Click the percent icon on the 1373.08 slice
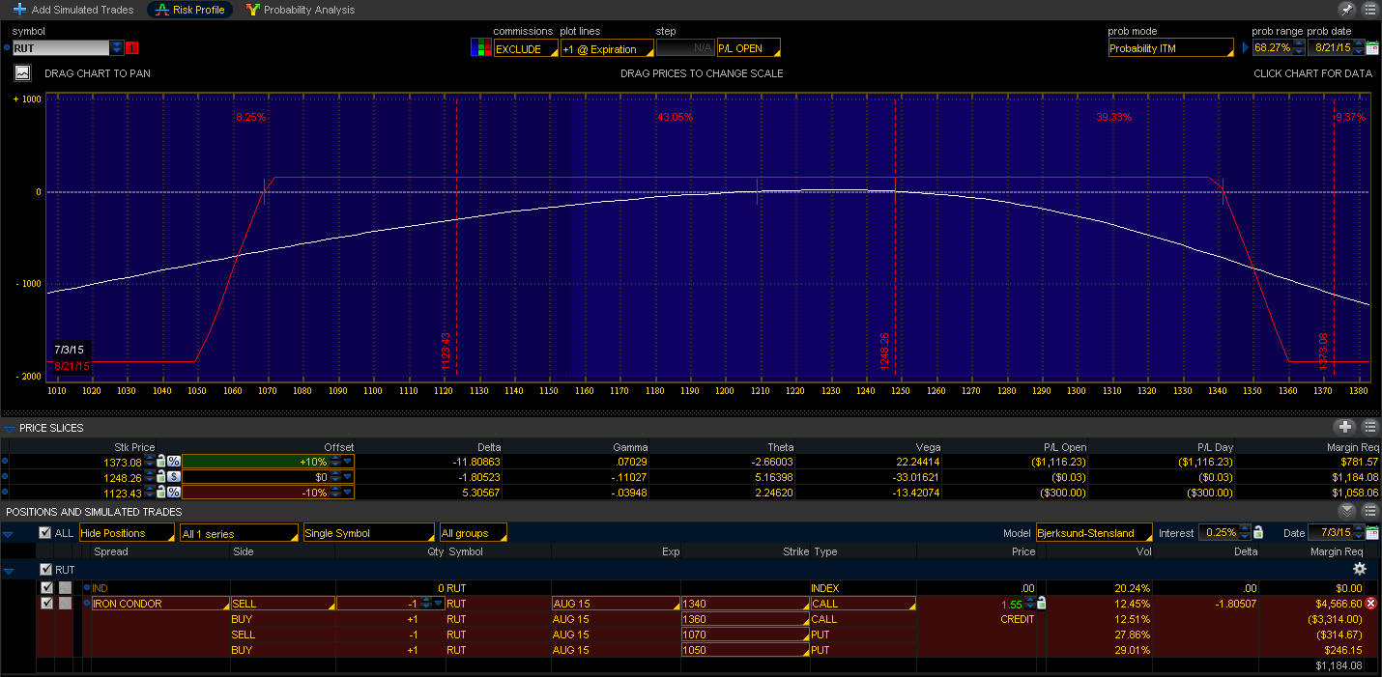Screen dimensions: 1382x677 point(173,461)
